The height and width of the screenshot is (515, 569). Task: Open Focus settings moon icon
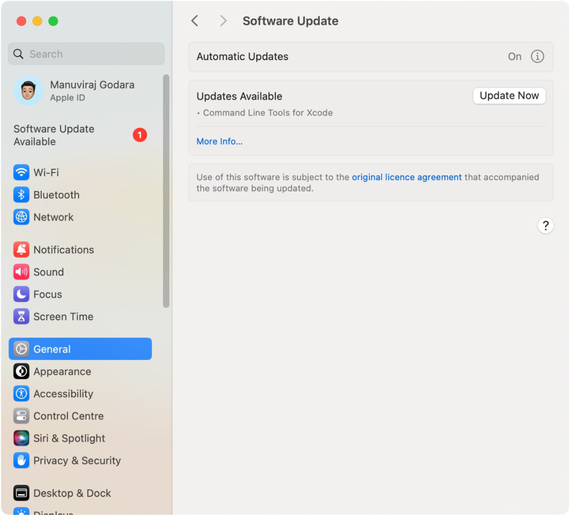[21, 294]
